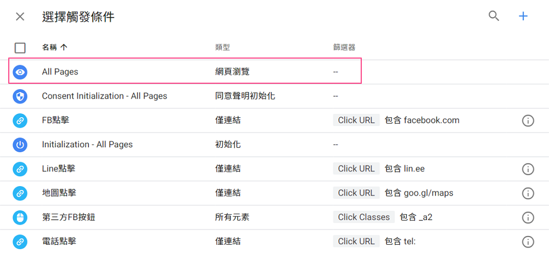
Task: Show info for Line點擊 filter
Action: (528, 169)
